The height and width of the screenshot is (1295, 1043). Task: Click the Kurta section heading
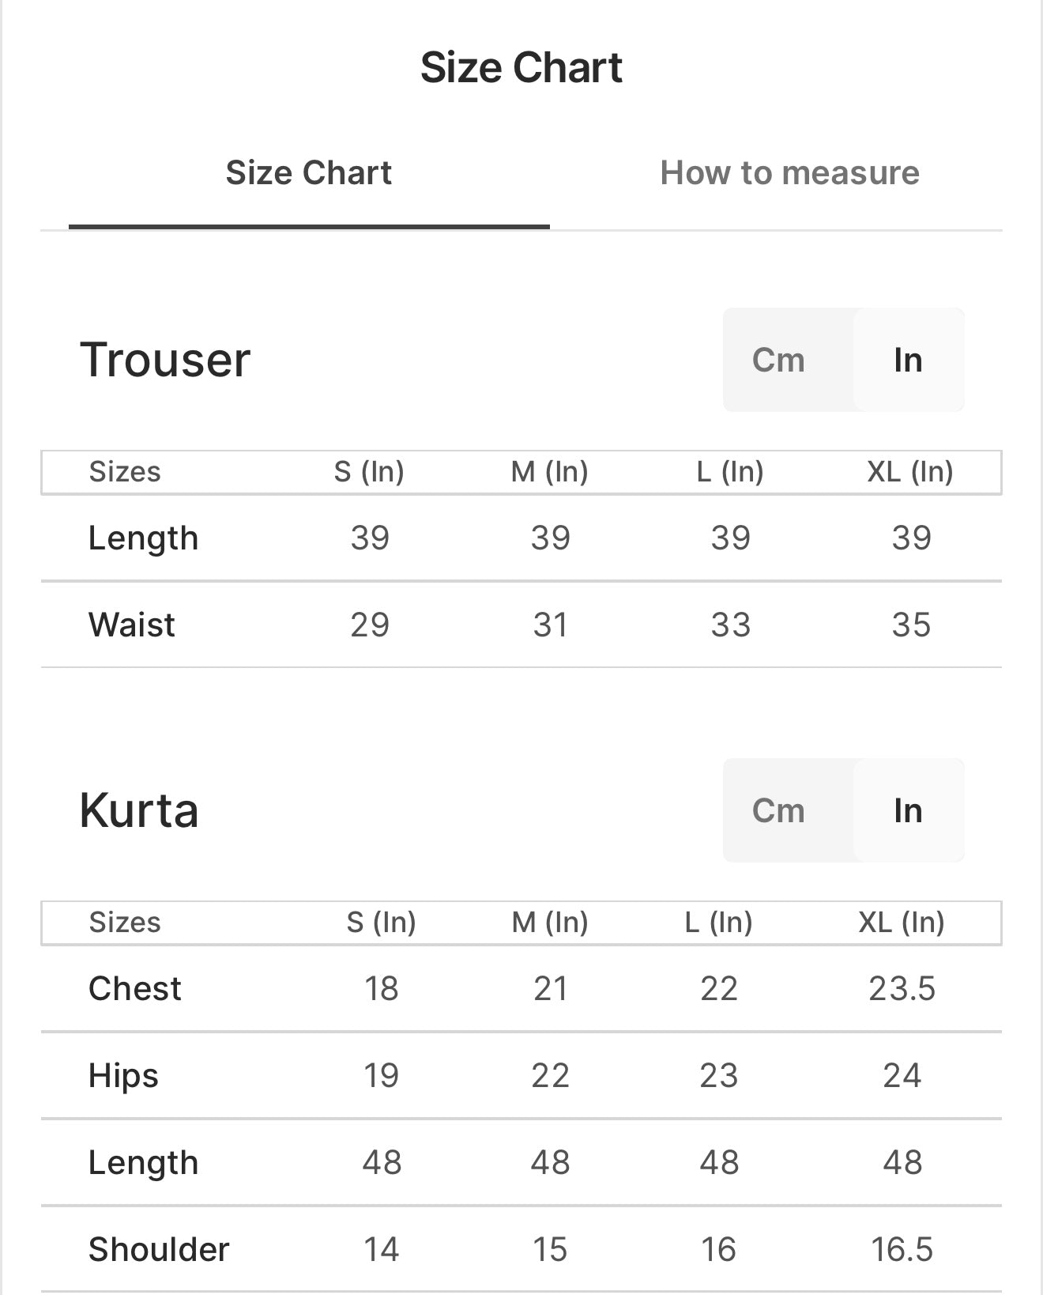click(x=139, y=811)
